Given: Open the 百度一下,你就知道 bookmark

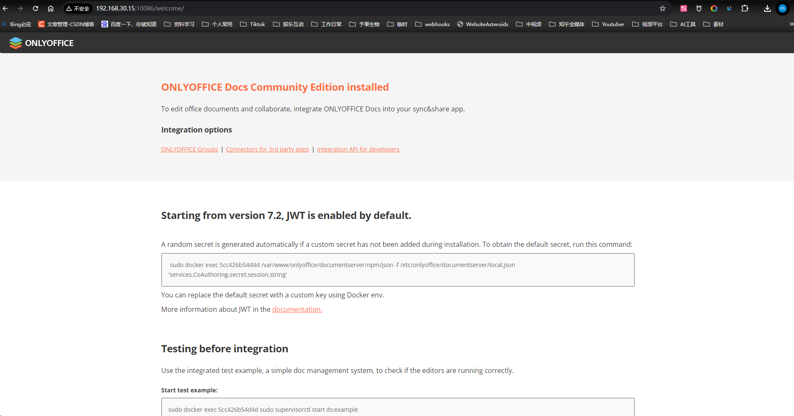Looking at the screenshot, I should 129,24.
